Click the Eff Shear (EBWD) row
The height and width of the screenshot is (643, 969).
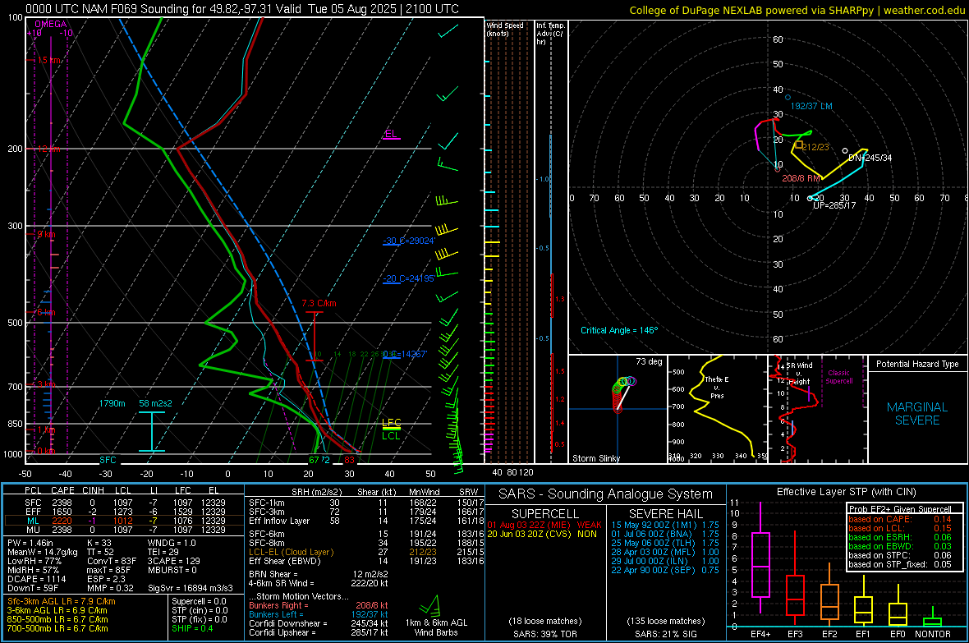click(x=365, y=561)
